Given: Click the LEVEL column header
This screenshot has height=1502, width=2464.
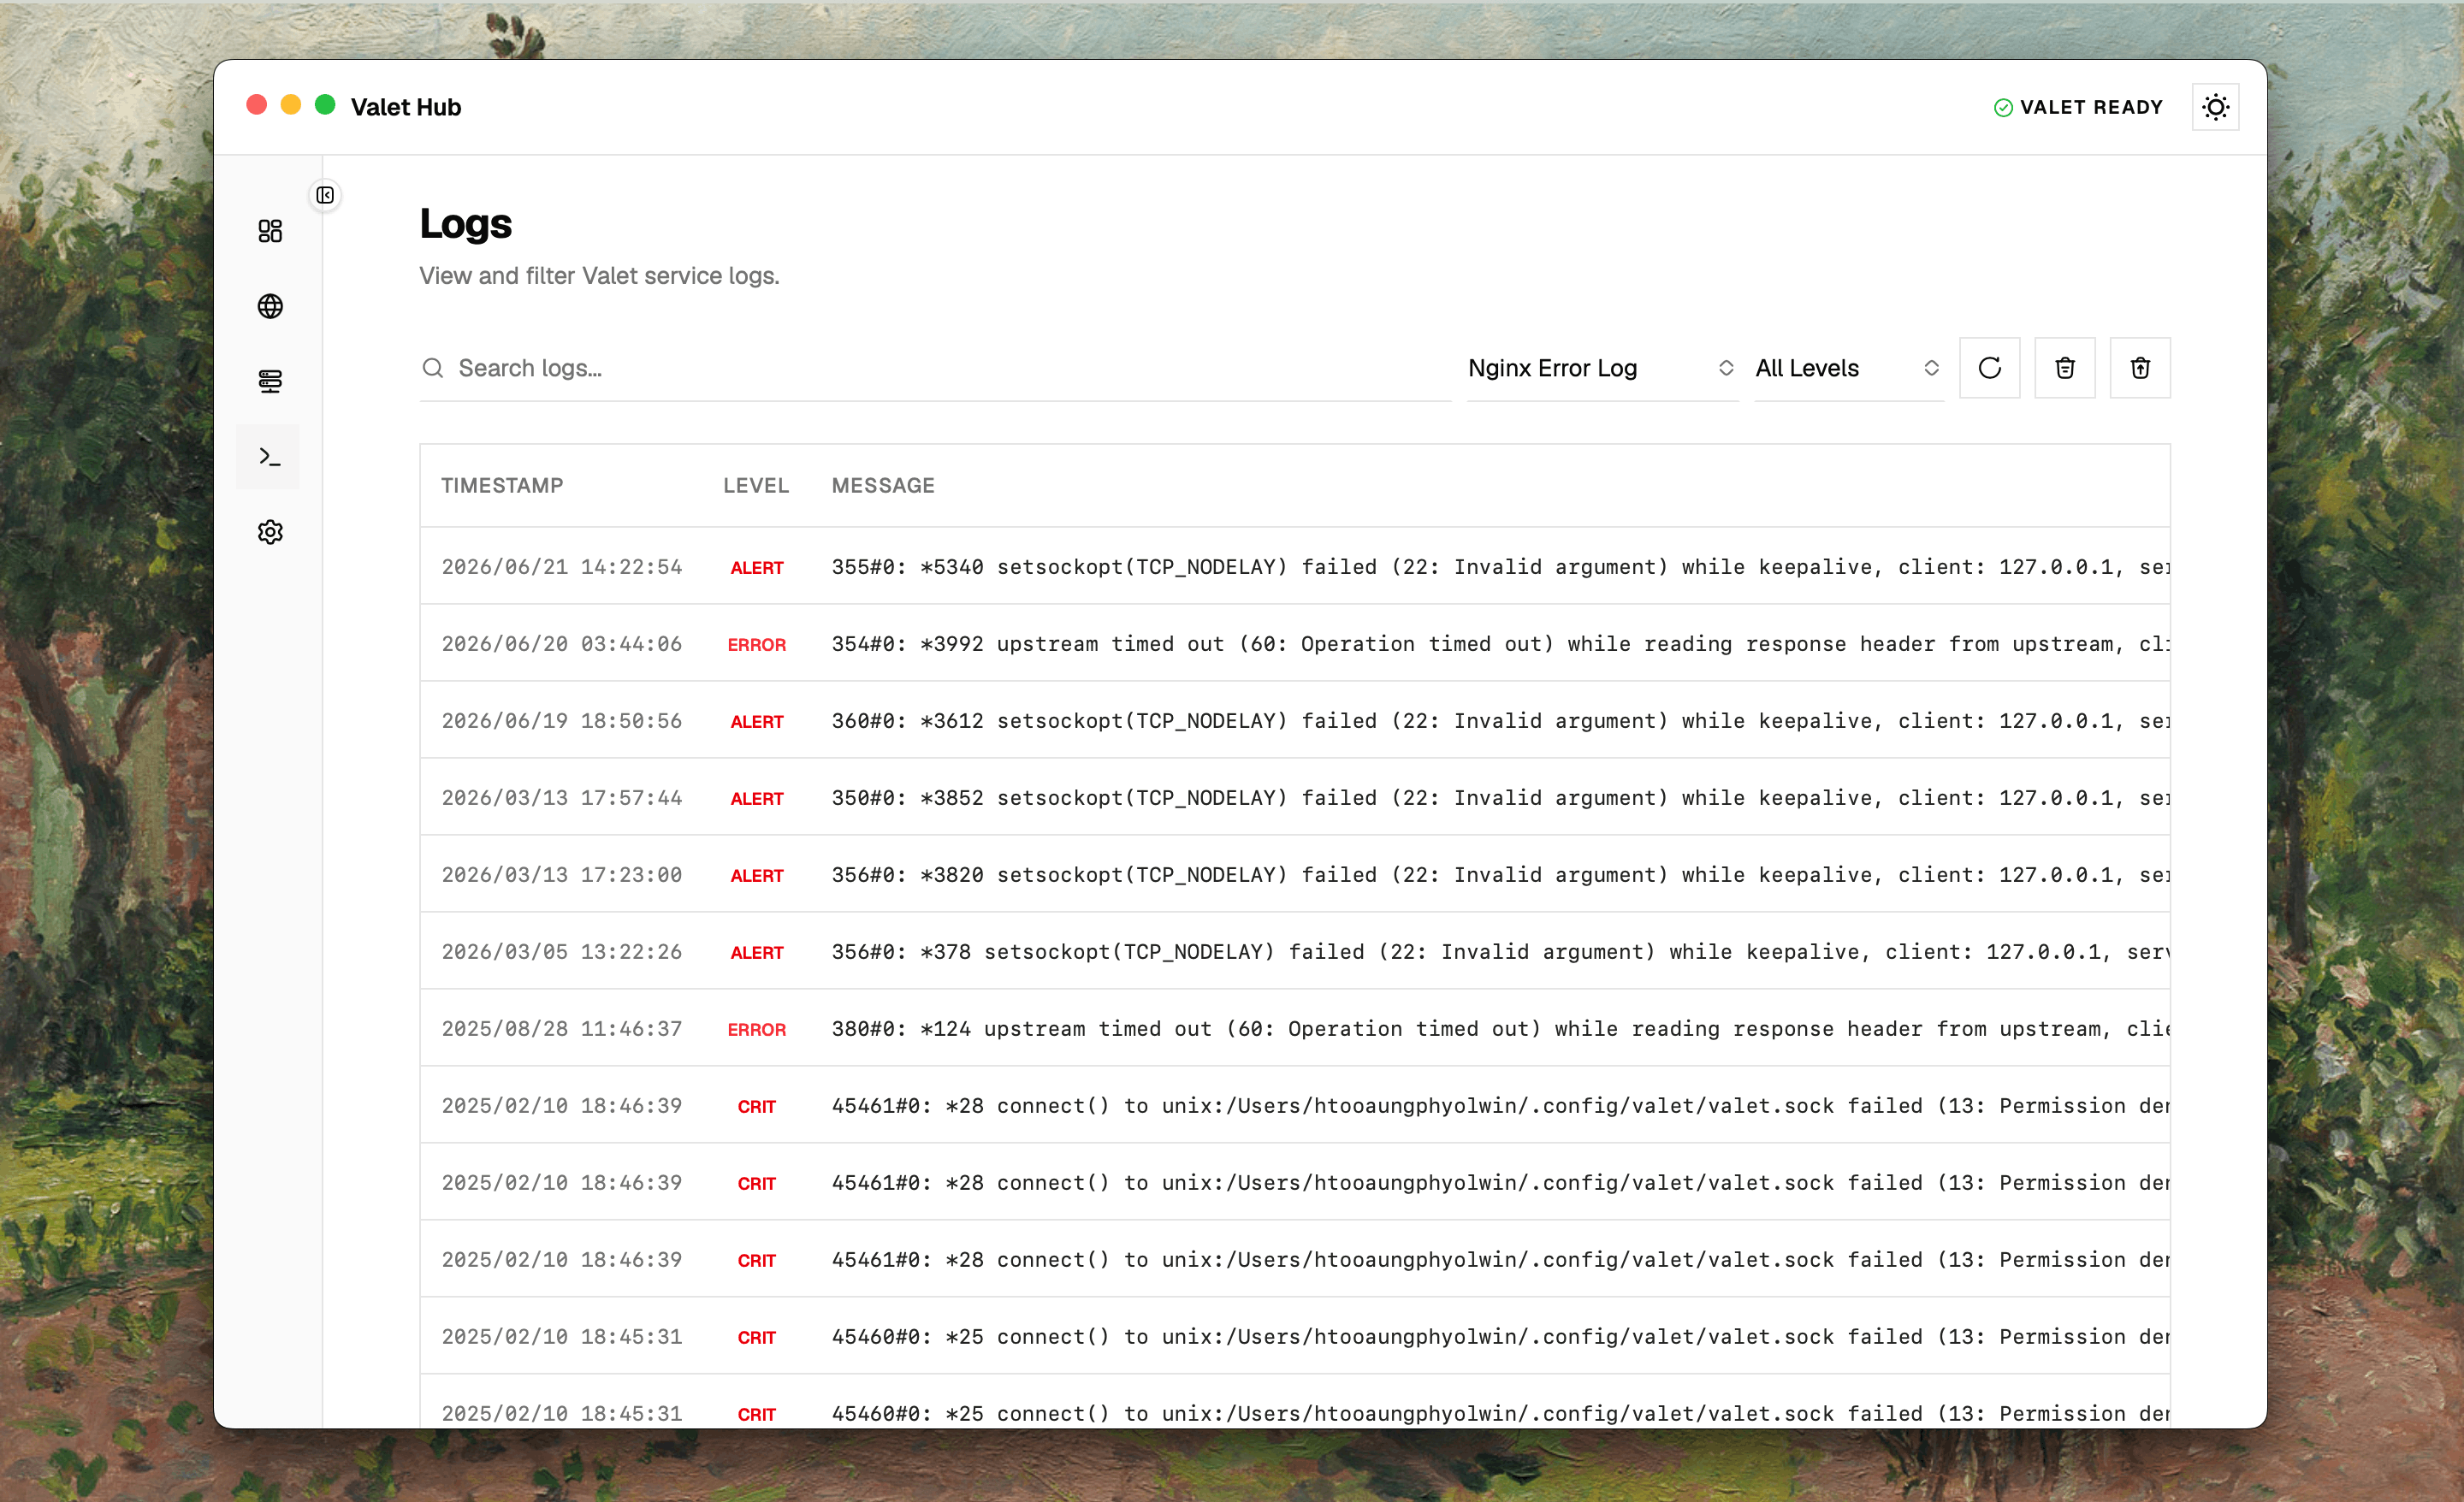Looking at the screenshot, I should (x=756, y=485).
